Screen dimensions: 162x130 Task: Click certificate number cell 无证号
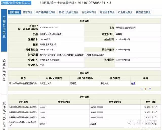73,83
